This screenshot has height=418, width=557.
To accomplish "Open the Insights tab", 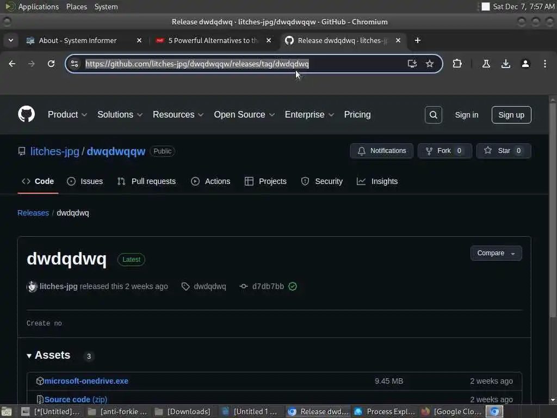I will tap(377, 181).
